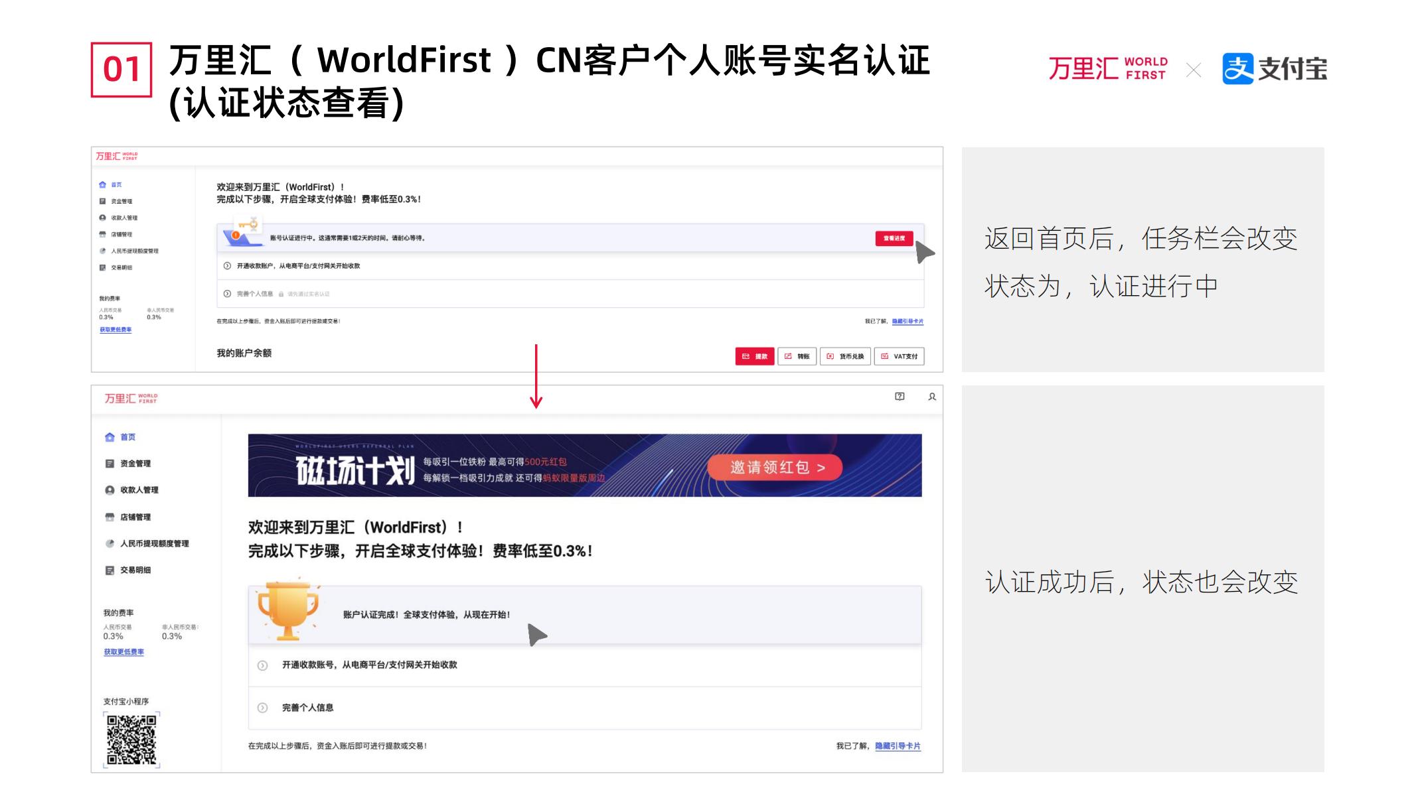This screenshot has width=1416, height=796.
Task: Click 收款人管理 icon in the upper screenshot sidebar
Action: 102,218
